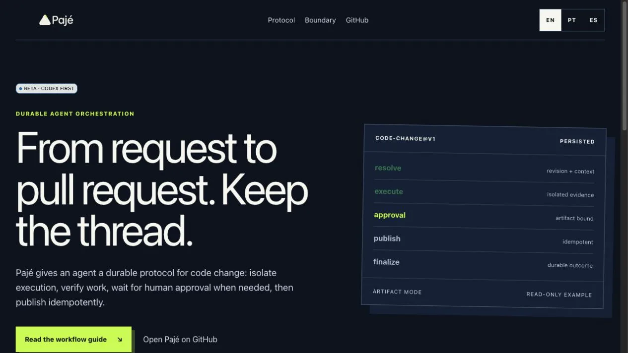This screenshot has height=353, width=628.
Task: Select the publish step row
Action: 483,240
